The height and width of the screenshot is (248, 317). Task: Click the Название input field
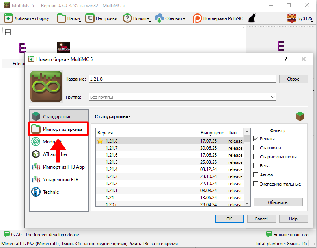[183, 79]
